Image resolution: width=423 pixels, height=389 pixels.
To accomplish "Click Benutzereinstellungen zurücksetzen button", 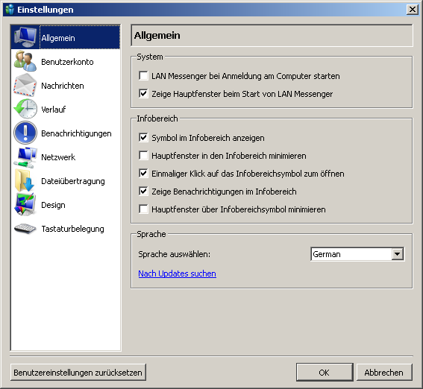I will (78, 373).
